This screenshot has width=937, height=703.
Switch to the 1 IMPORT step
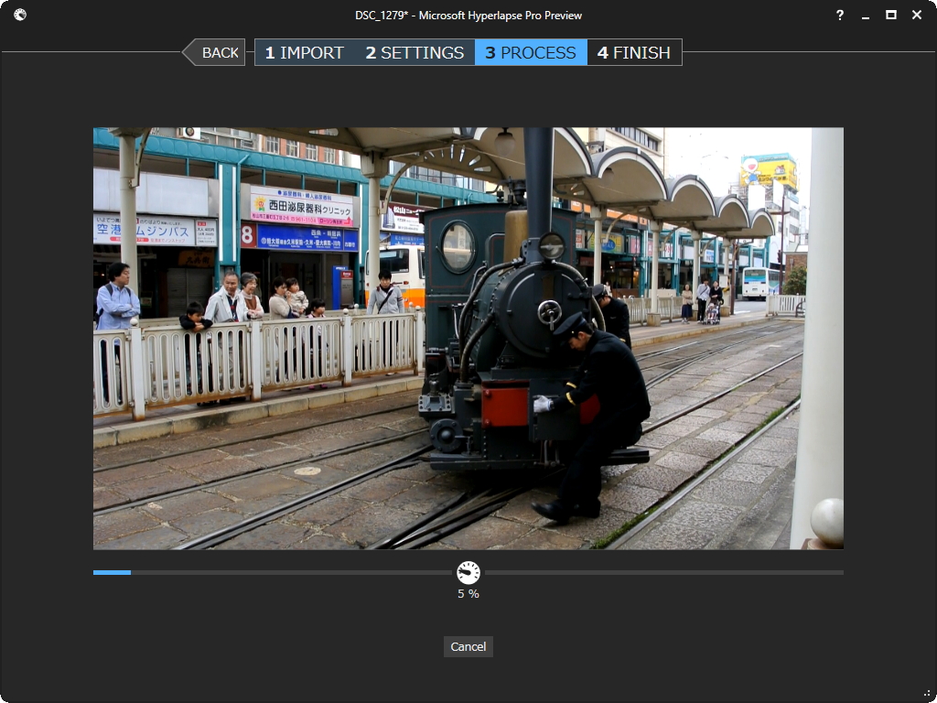point(305,52)
